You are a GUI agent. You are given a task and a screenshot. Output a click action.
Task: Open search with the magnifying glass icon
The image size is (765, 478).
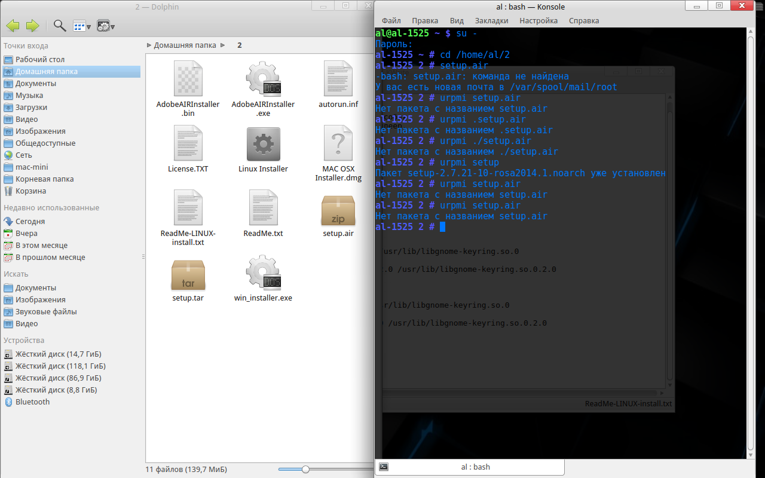(x=60, y=26)
